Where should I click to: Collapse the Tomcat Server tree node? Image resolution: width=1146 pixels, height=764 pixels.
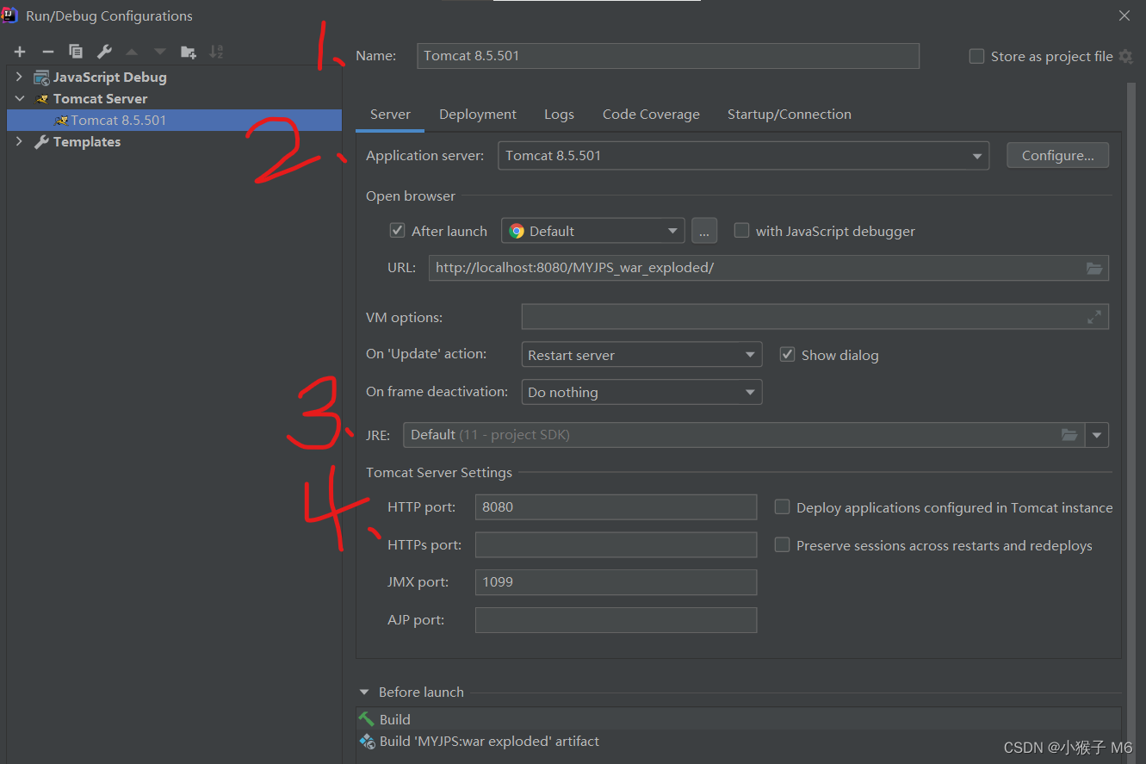pos(20,99)
